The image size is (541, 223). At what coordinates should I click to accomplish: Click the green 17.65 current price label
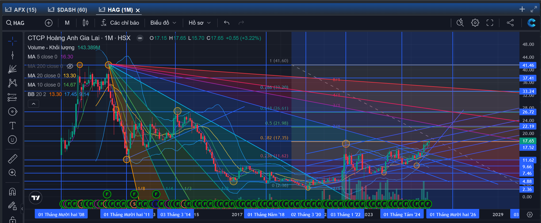tap(528, 141)
